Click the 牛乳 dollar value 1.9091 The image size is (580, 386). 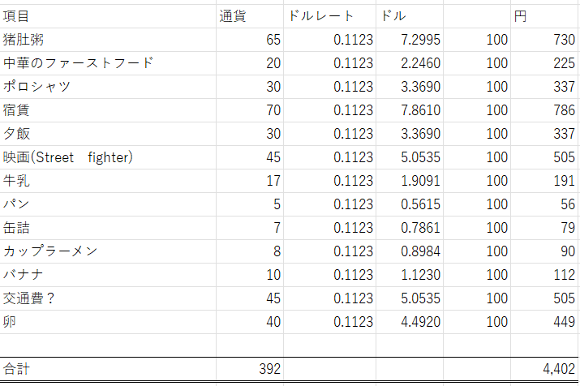(x=409, y=181)
